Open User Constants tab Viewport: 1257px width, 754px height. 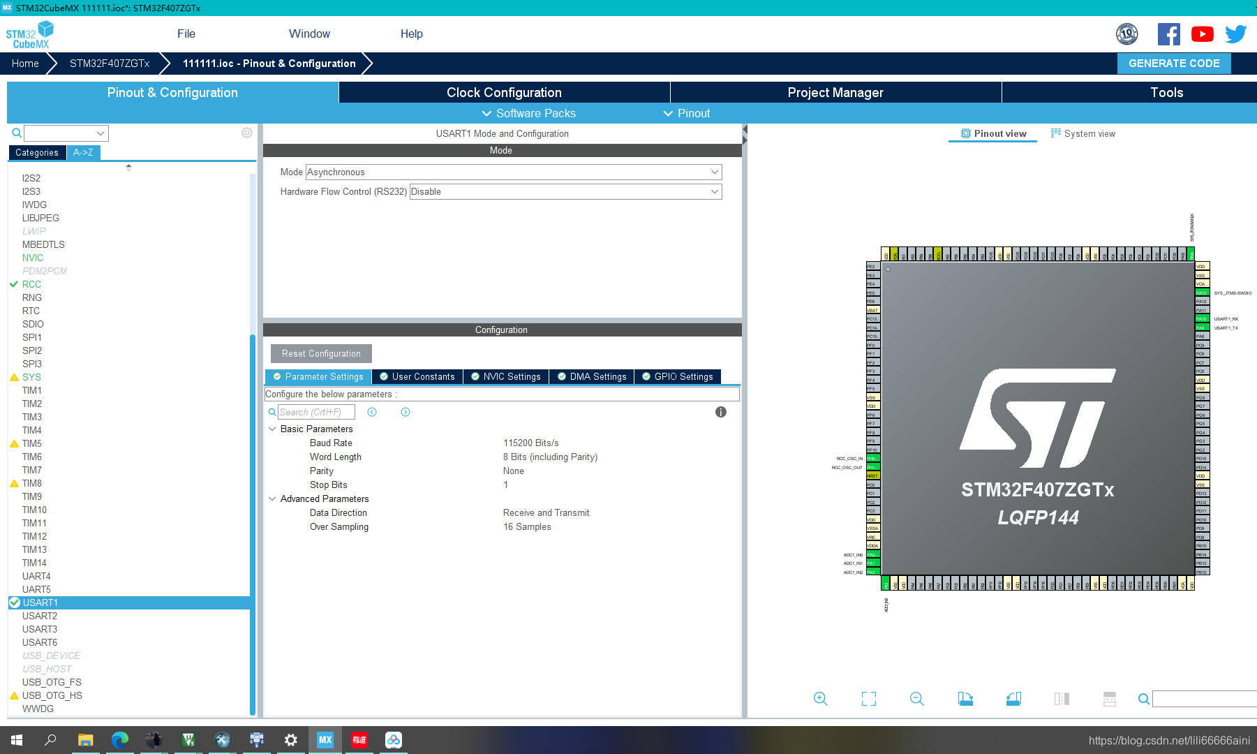point(417,376)
